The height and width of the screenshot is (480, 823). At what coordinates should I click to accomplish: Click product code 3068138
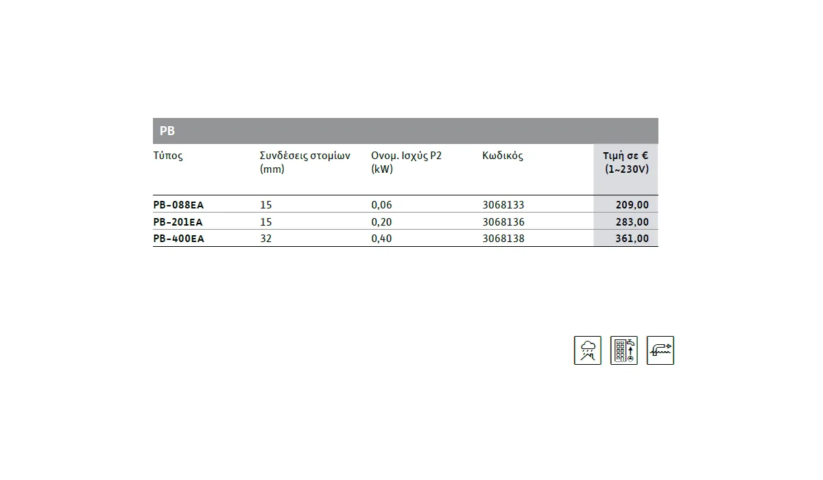(503, 239)
